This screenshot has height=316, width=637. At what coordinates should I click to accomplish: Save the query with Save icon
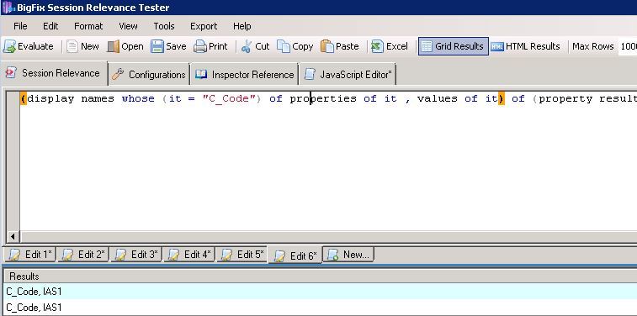coord(157,46)
